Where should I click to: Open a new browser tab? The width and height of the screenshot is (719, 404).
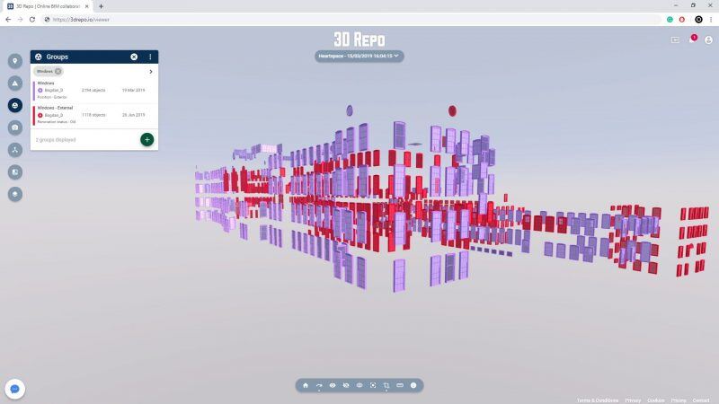[101, 6]
